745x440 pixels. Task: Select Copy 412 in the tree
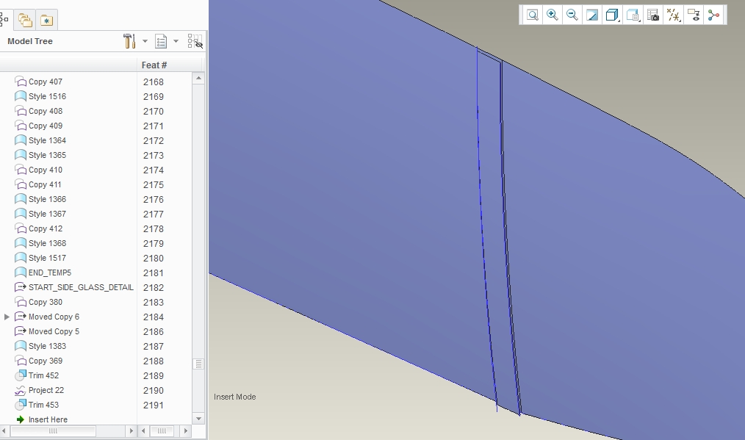point(45,228)
